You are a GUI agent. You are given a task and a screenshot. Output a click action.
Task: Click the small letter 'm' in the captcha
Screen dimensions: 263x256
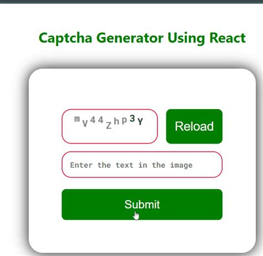click(77, 119)
